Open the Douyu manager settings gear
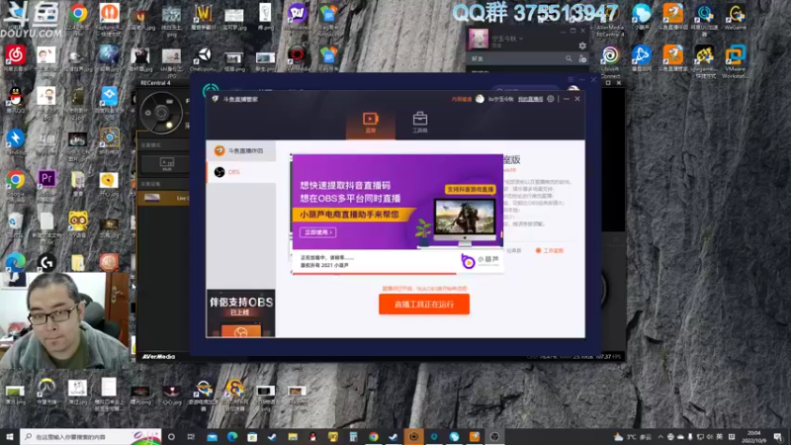 tap(551, 99)
